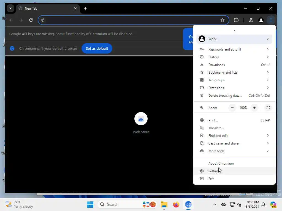Open File Explorer from the taskbar
Screen dimensions: 282x211
(164, 204)
